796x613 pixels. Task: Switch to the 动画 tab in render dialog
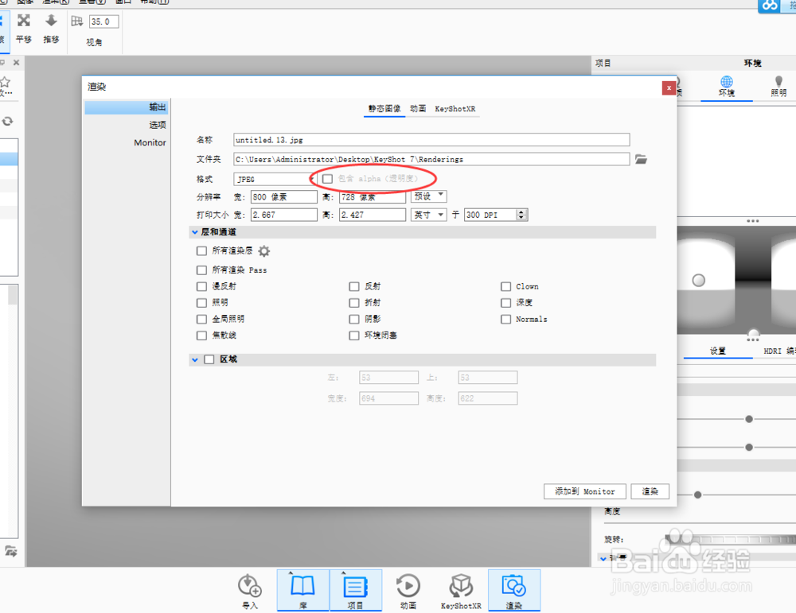pyautogui.click(x=417, y=111)
